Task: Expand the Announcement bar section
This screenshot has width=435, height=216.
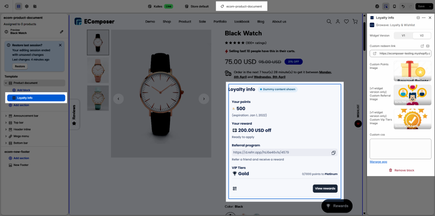Action: point(6,116)
